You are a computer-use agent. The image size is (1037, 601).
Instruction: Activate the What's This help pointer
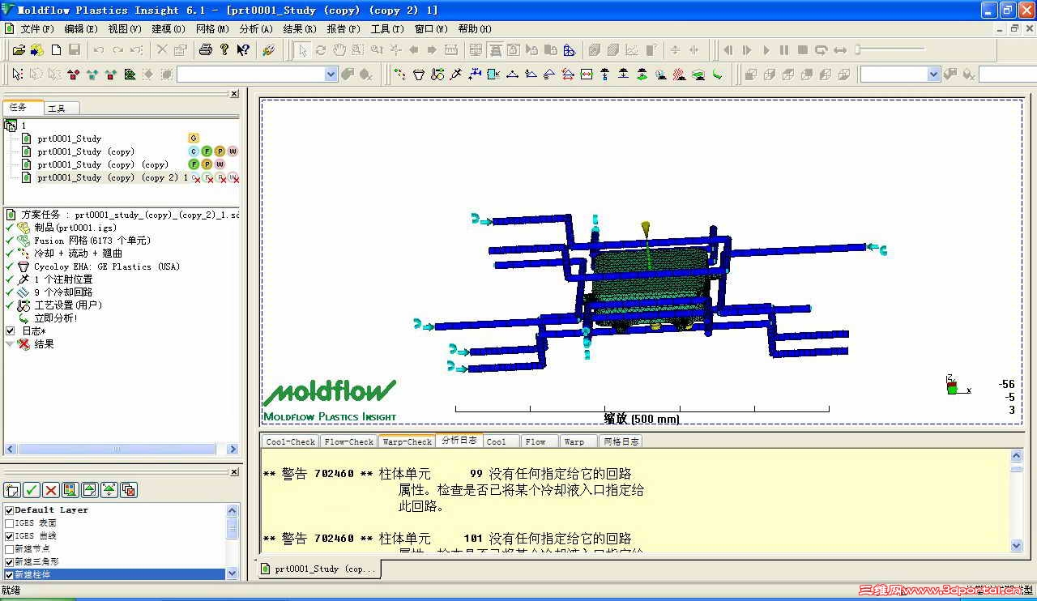(243, 49)
